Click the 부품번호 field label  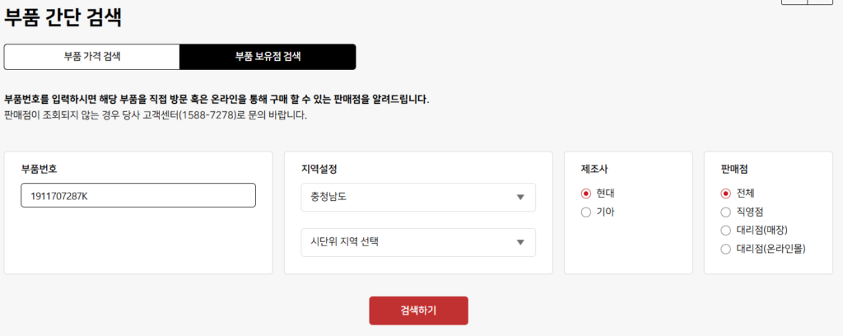click(39, 169)
